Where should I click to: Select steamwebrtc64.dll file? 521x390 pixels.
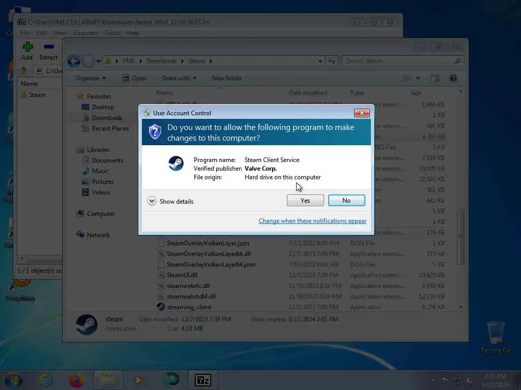point(191,297)
